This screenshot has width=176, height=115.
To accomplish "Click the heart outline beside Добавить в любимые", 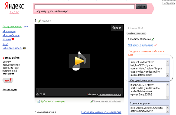I will (155, 45).
